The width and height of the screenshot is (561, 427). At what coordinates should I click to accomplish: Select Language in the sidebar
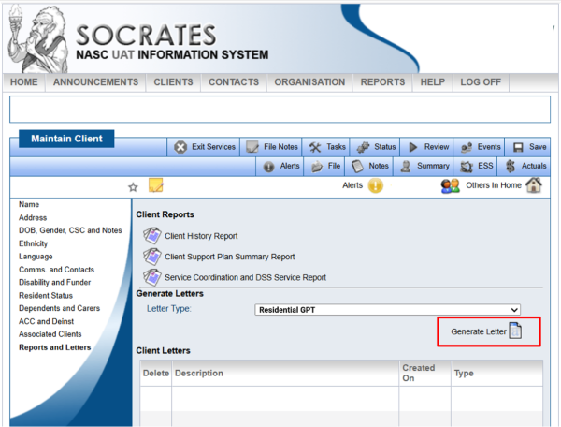coord(36,257)
